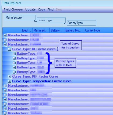The height and width of the screenshot is (115, 113).
Task: Click Find in the toolbar
Action: pyautogui.click(x=50, y=9)
